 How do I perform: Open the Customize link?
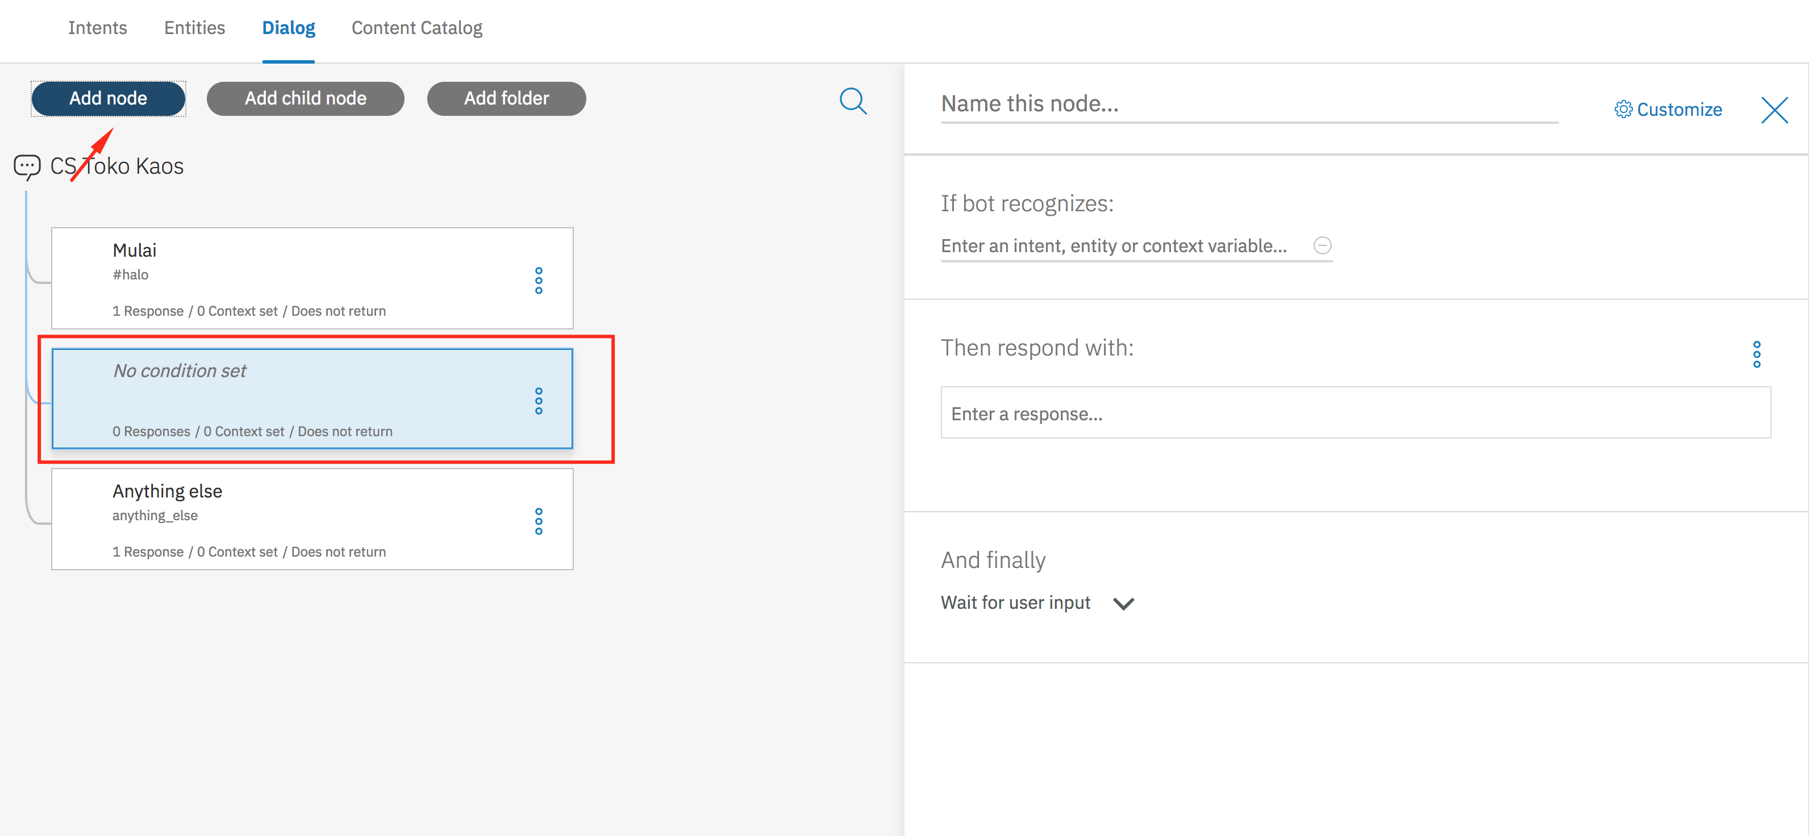tap(1668, 110)
